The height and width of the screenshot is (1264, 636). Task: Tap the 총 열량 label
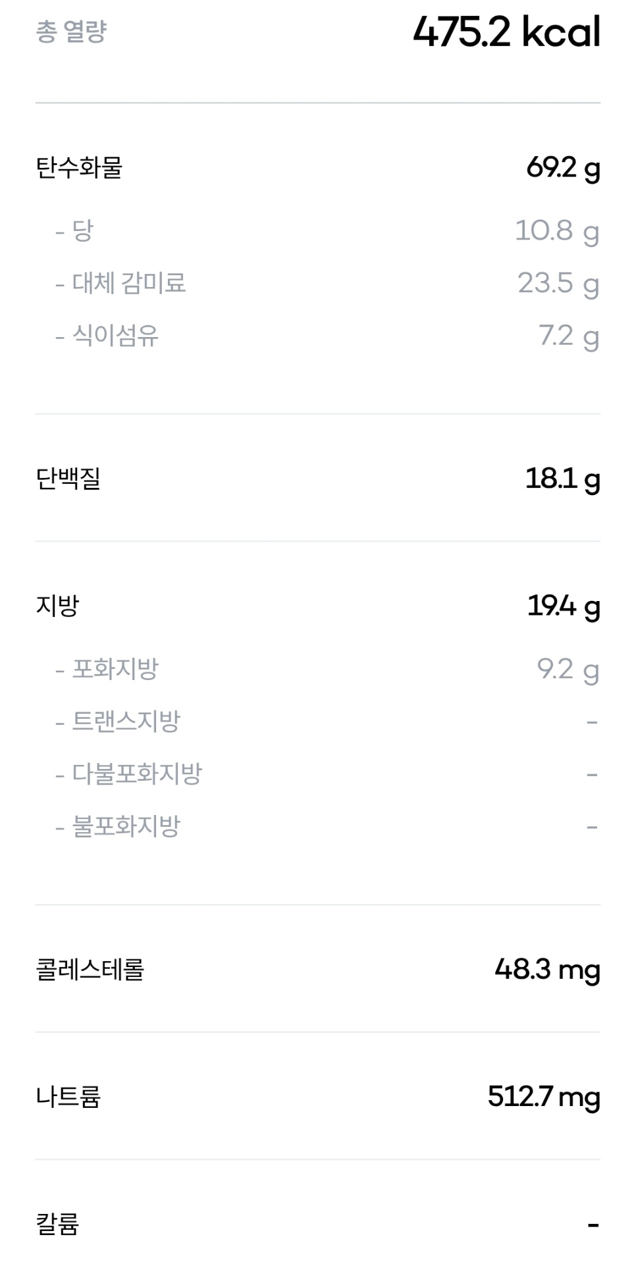tap(71, 32)
